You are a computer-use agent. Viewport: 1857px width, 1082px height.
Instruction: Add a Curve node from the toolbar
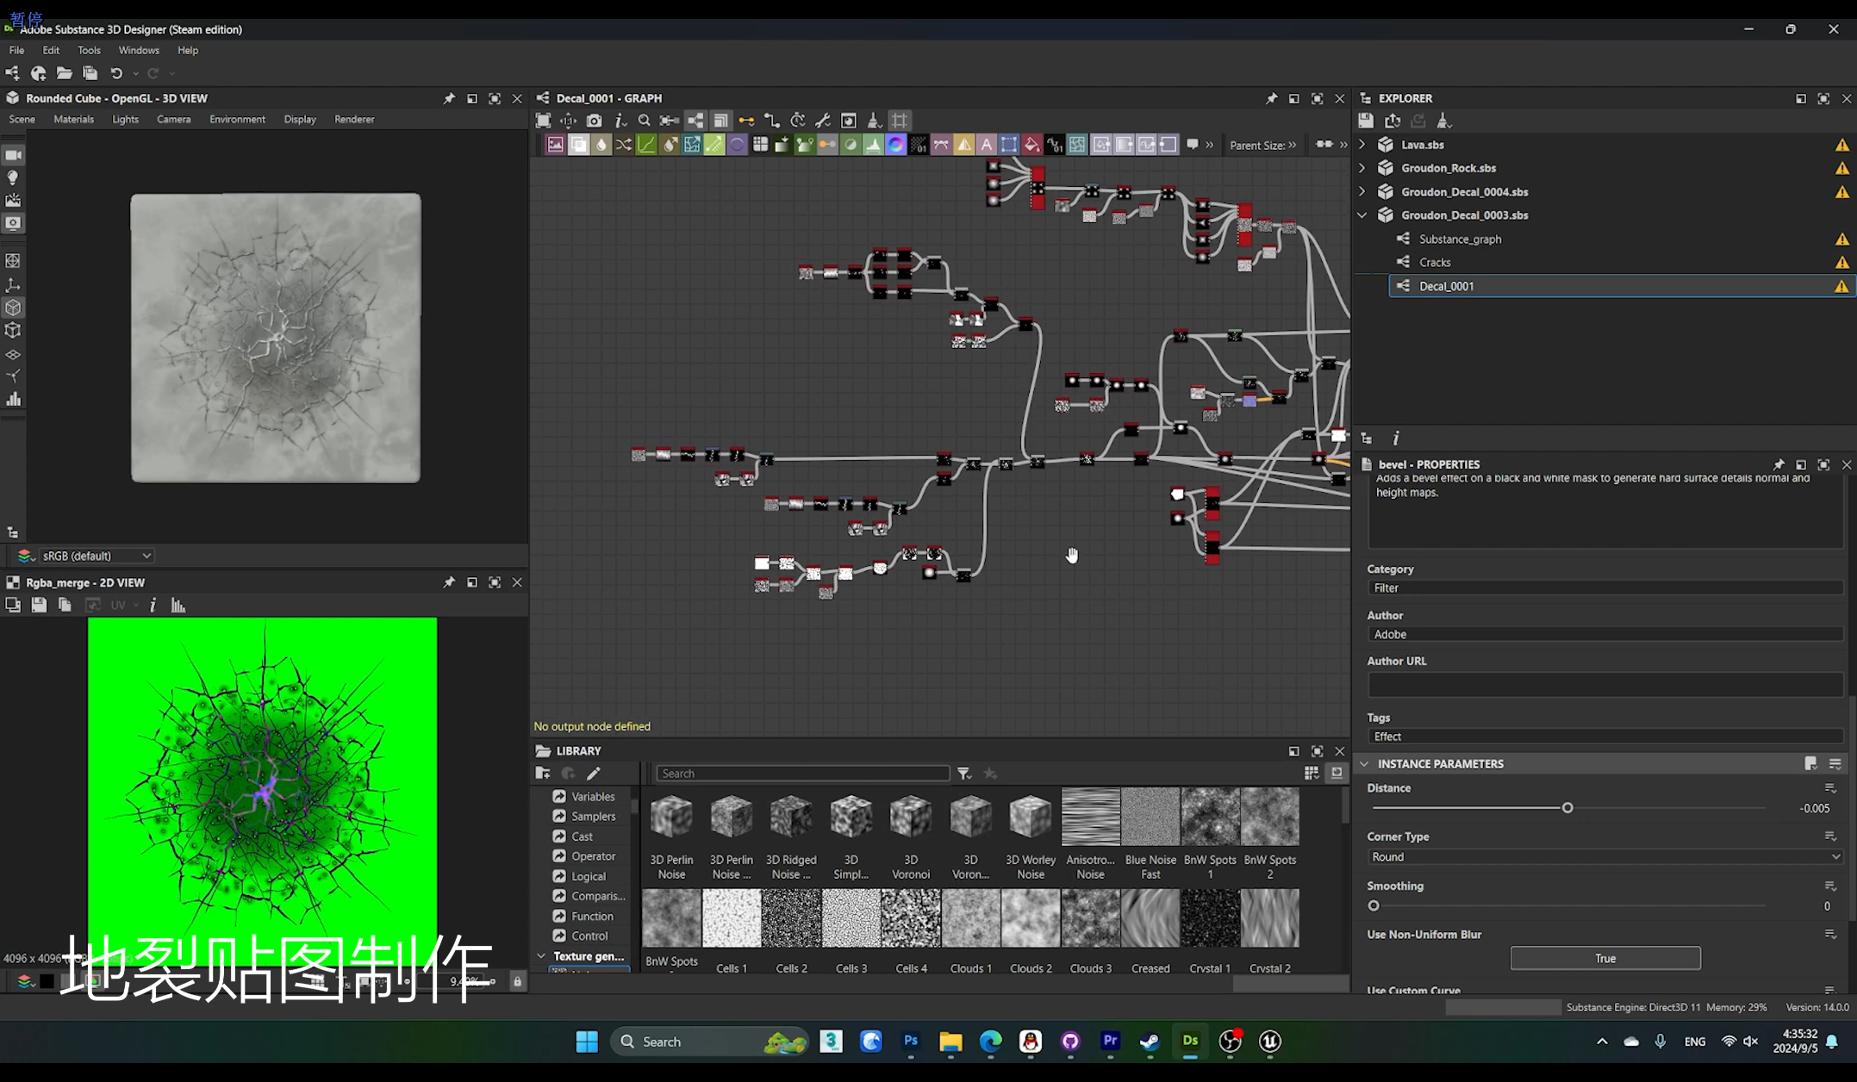point(646,145)
